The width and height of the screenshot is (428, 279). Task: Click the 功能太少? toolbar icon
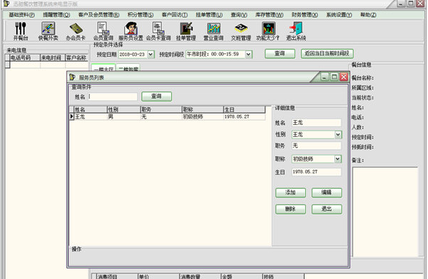coord(268,28)
